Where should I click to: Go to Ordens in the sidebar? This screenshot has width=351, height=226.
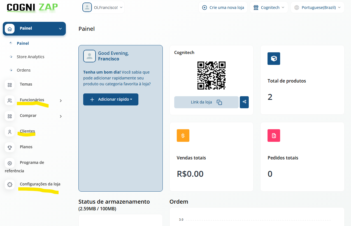[24, 70]
